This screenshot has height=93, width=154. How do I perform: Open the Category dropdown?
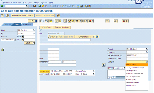(x=147, y=52)
